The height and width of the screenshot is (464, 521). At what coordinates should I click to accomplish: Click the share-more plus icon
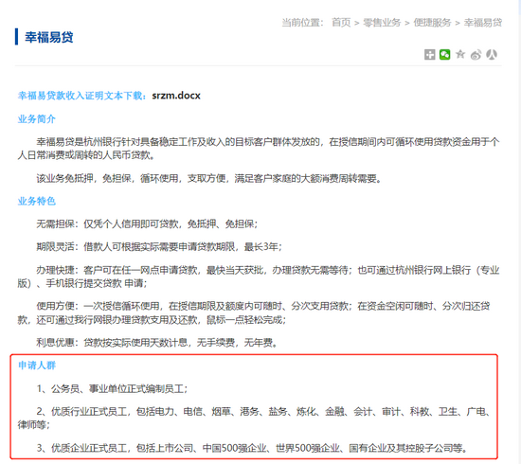point(430,54)
